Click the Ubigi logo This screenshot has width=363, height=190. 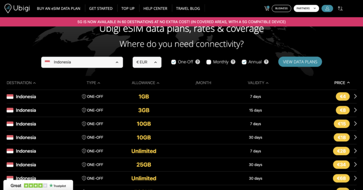(17, 9)
